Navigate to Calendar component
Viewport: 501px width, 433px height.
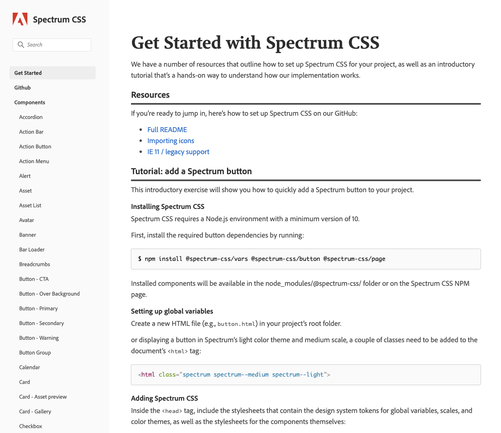(x=29, y=367)
